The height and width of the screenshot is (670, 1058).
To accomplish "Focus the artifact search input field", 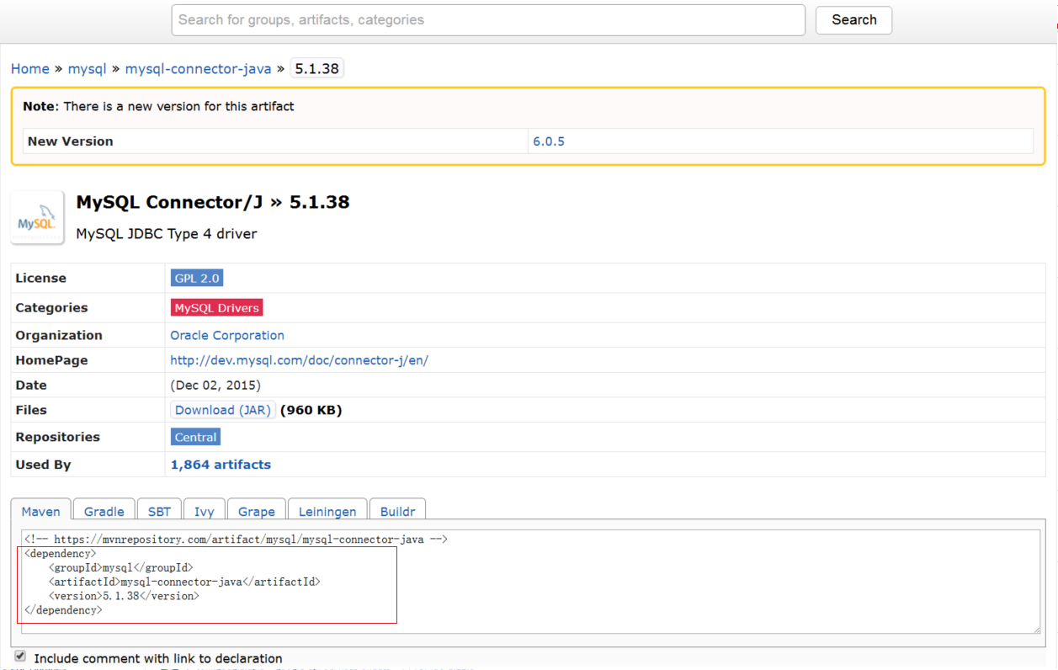I will coord(488,20).
